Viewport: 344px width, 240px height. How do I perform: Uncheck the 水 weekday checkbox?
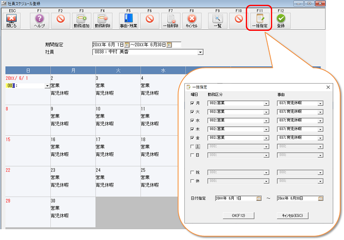click(x=192, y=120)
